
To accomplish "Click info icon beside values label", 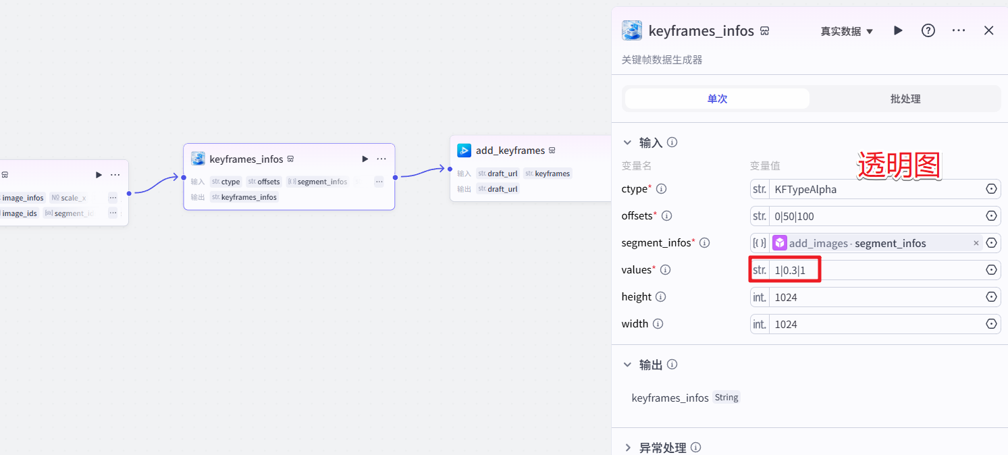I will (665, 270).
